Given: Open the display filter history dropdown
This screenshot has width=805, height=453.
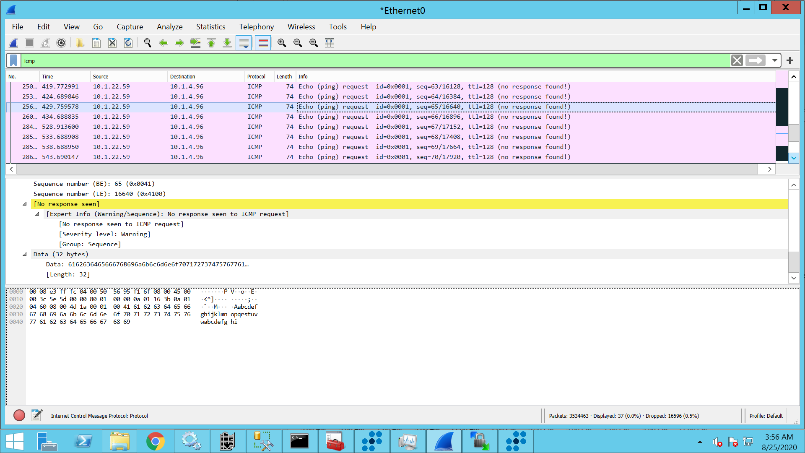Looking at the screenshot, I should [775, 61].
